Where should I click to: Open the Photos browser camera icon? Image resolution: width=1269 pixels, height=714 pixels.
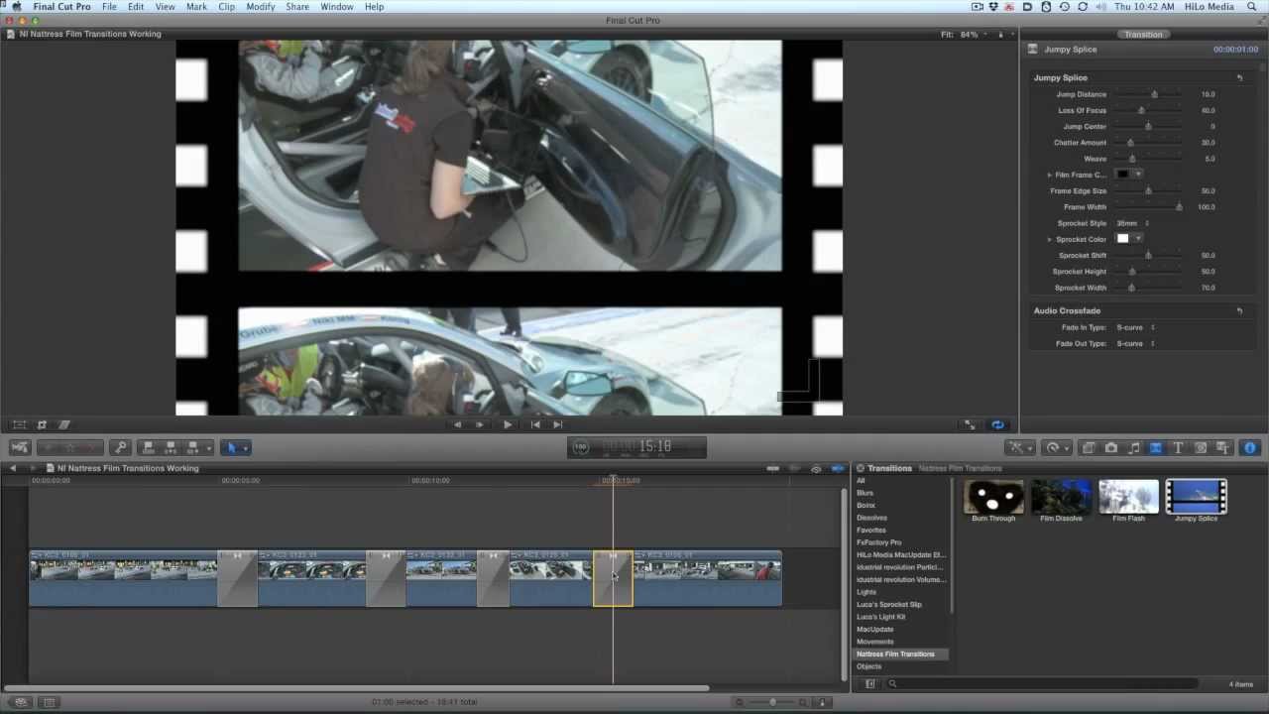pos(1110,448)
